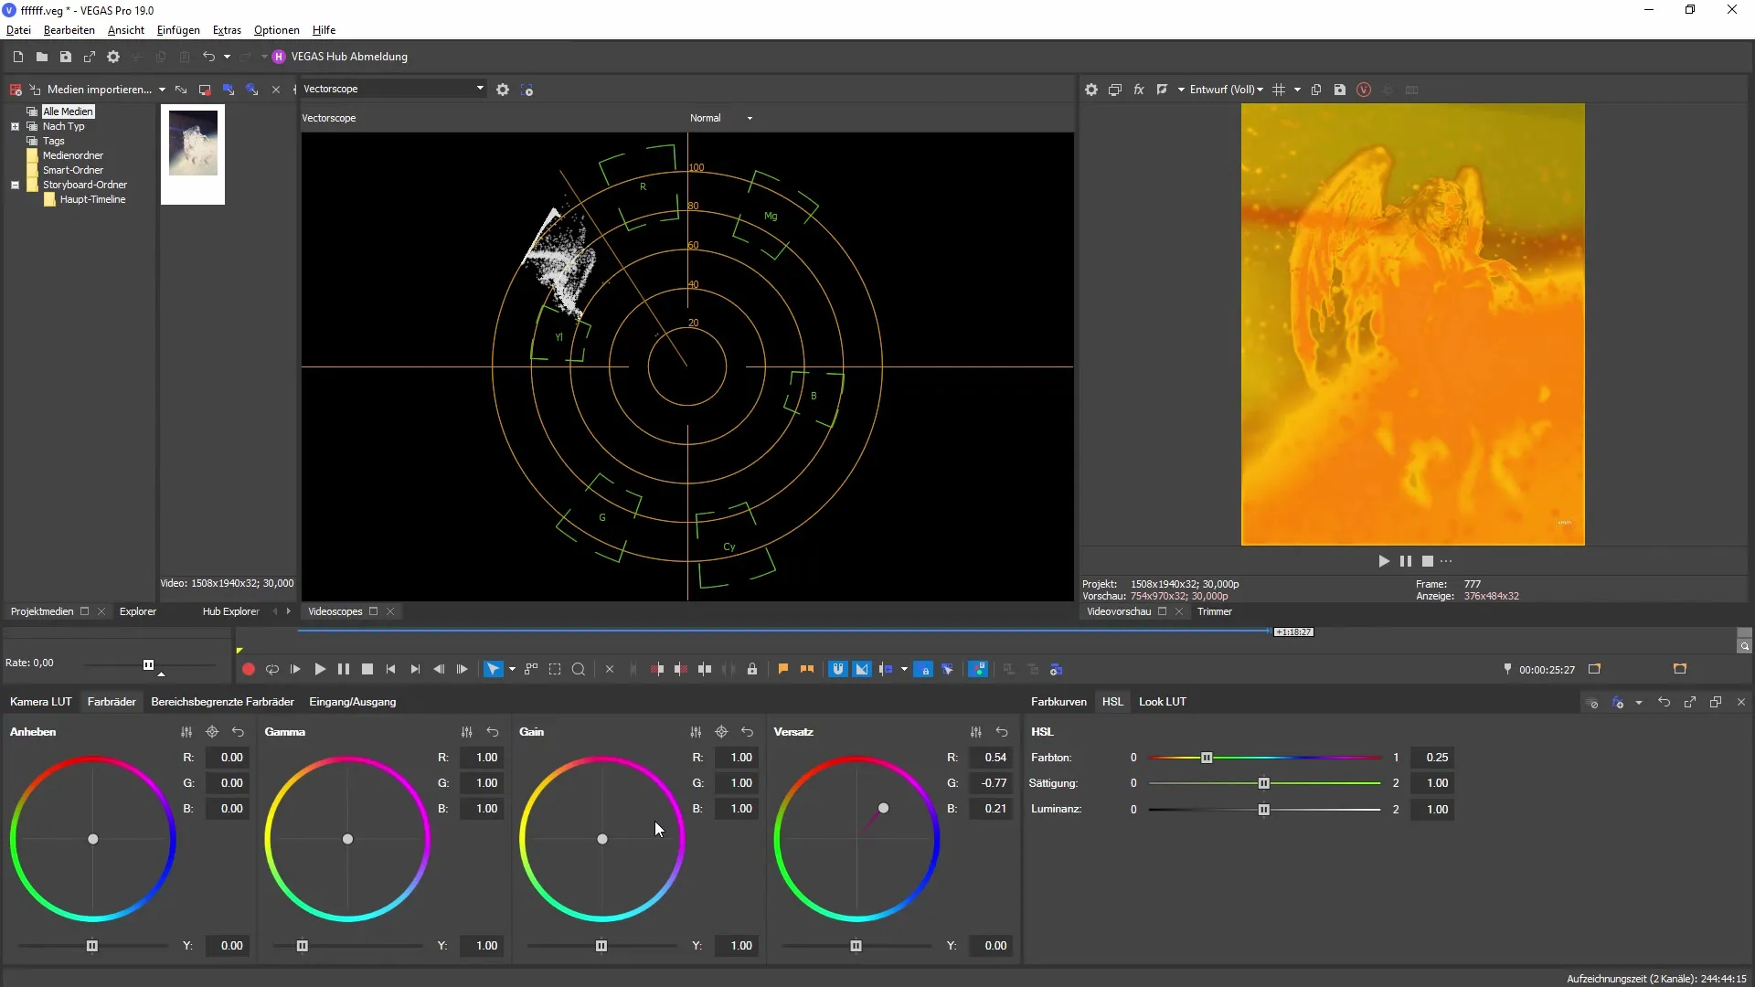Play the video preview

tap(1384, 561)
